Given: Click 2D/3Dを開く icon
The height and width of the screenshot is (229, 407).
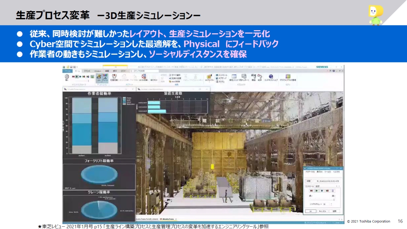Looking at the screenshot, I should pyautogui.click(x=144, y=78).
